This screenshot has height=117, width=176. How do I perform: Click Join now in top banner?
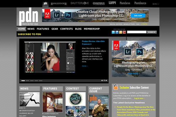pos(138,16)
